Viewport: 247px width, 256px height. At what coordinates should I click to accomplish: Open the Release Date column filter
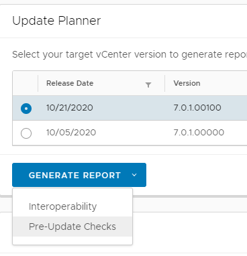click(x=148, y=84)
